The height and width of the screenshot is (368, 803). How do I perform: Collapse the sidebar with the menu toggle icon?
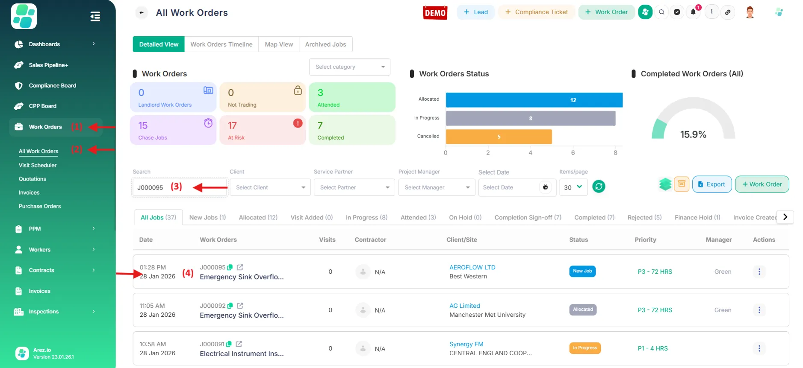point(95,17)
